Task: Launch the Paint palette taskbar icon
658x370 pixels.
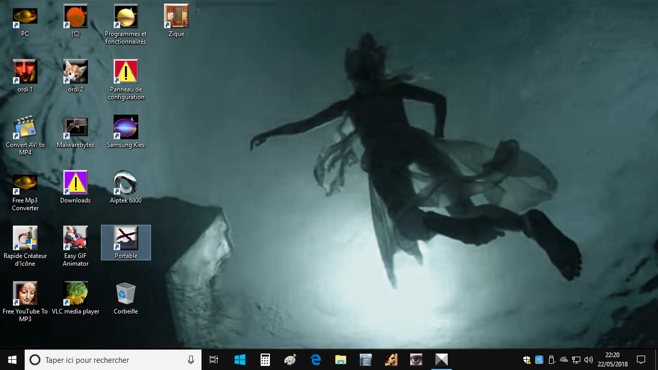Action: coord(290,360)
